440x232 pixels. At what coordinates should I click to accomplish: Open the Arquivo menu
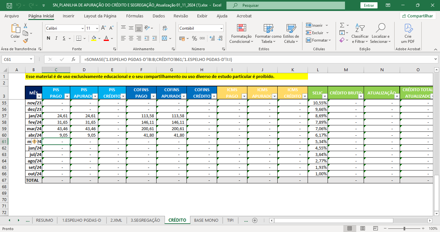tap(12, 16)
